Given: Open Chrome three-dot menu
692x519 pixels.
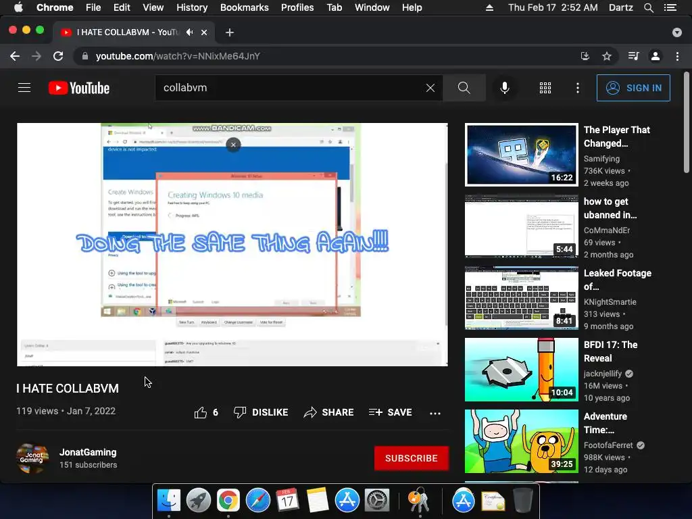Looking at the screenshot, I should (x=677, y=56).
